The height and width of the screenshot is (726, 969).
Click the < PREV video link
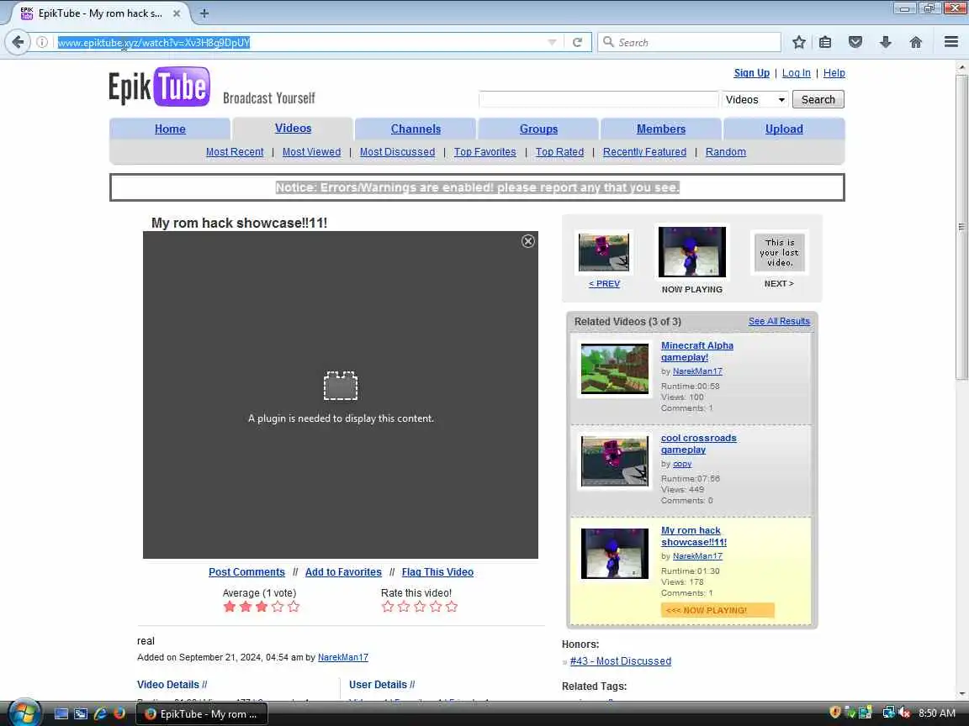point(604,283)
